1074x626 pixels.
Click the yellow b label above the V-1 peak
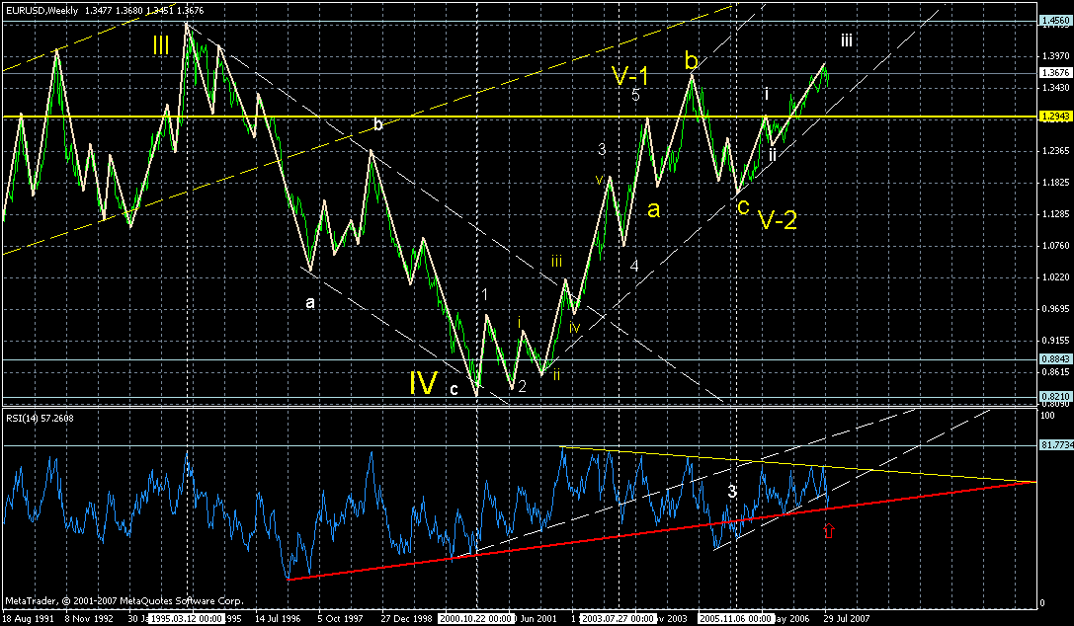(691, 62)
